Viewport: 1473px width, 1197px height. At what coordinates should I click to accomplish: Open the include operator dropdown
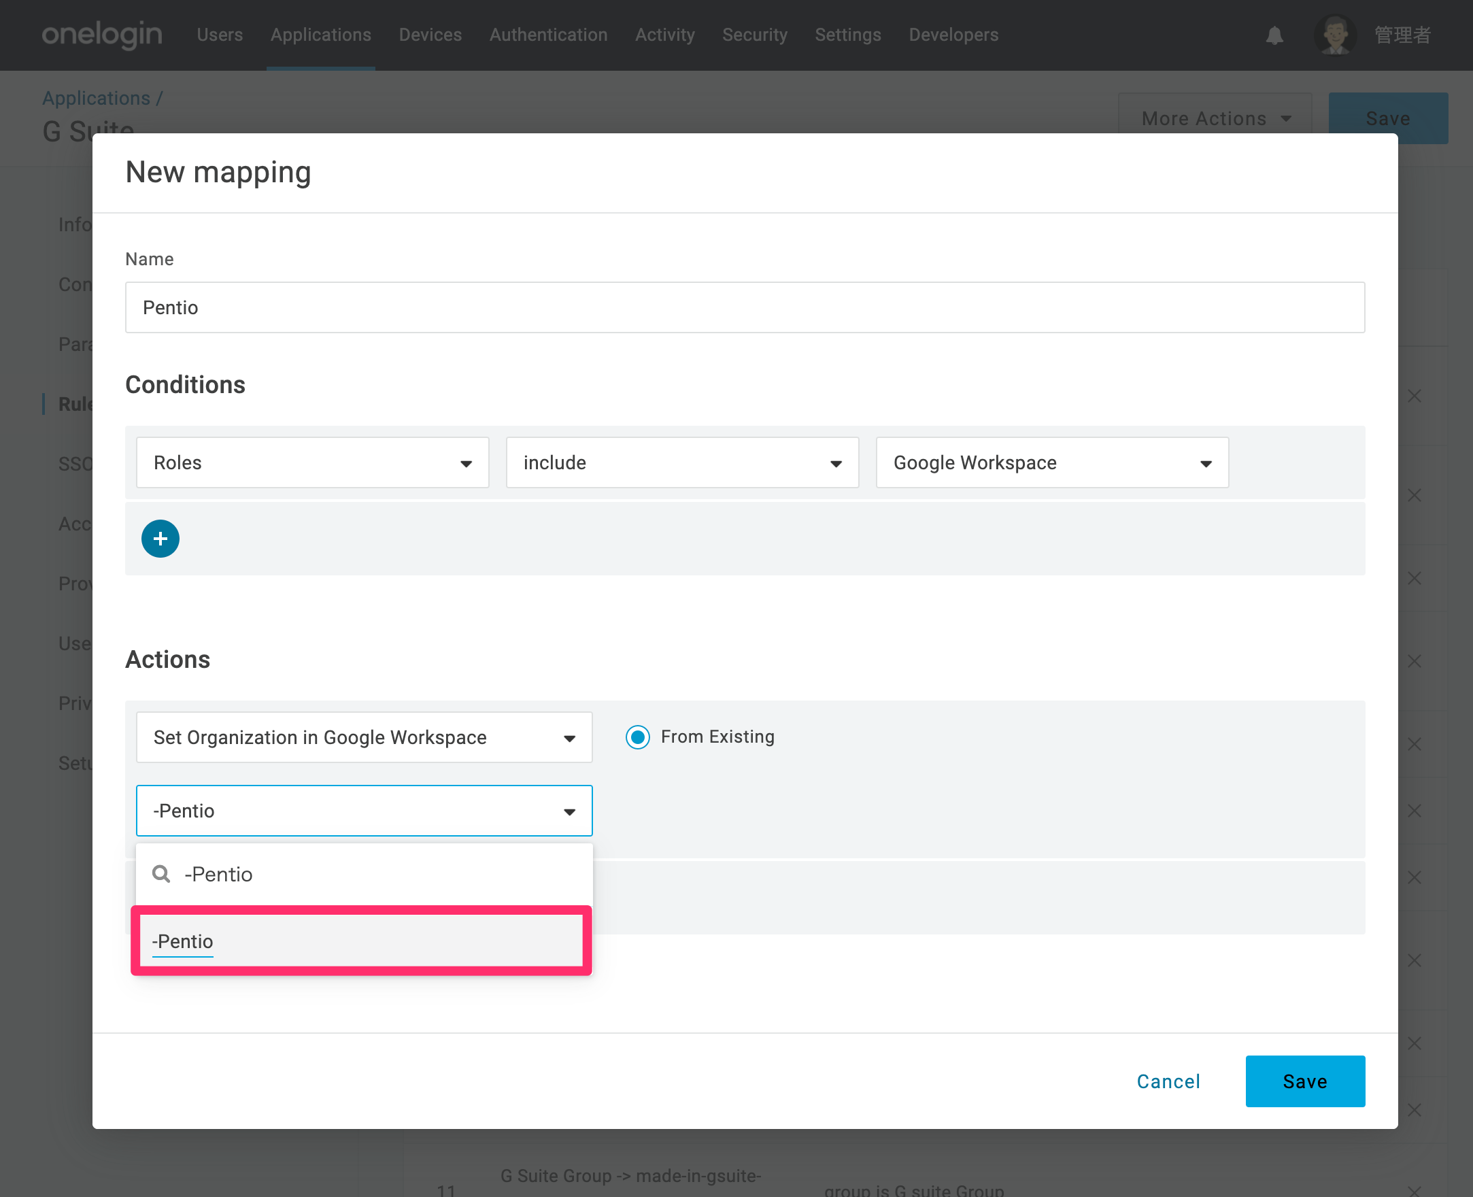point(681,462)
